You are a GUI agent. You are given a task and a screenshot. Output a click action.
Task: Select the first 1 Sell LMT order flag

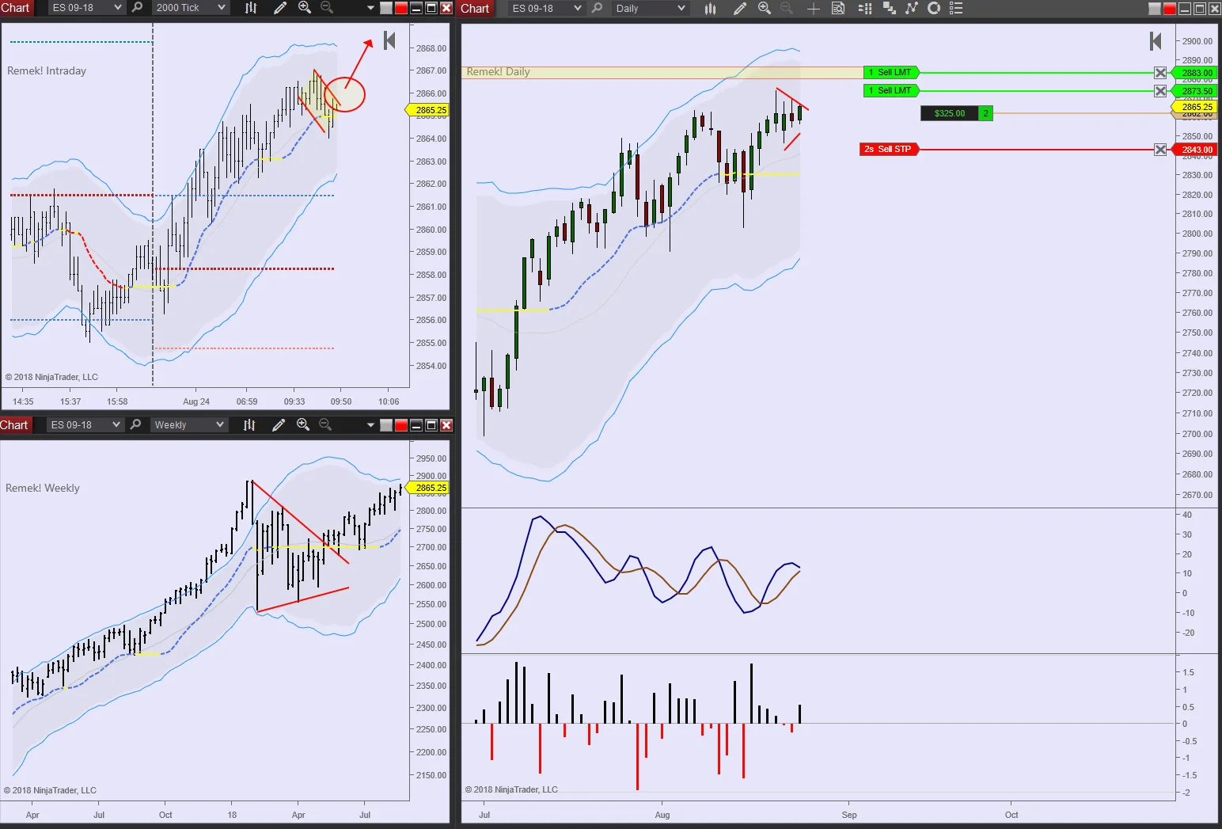890,72
